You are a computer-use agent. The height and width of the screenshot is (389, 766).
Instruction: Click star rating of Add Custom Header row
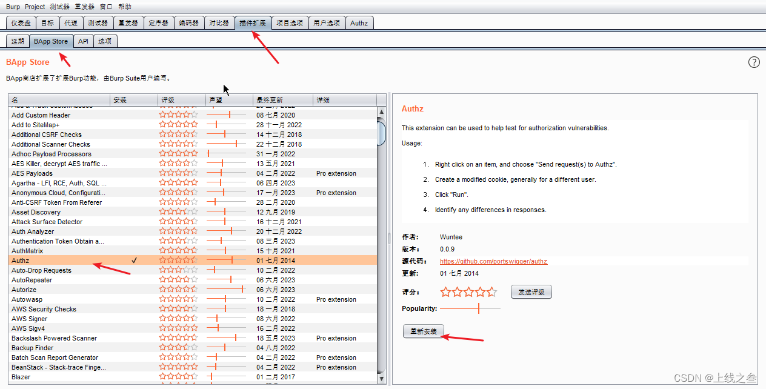(x=178, y=115)
